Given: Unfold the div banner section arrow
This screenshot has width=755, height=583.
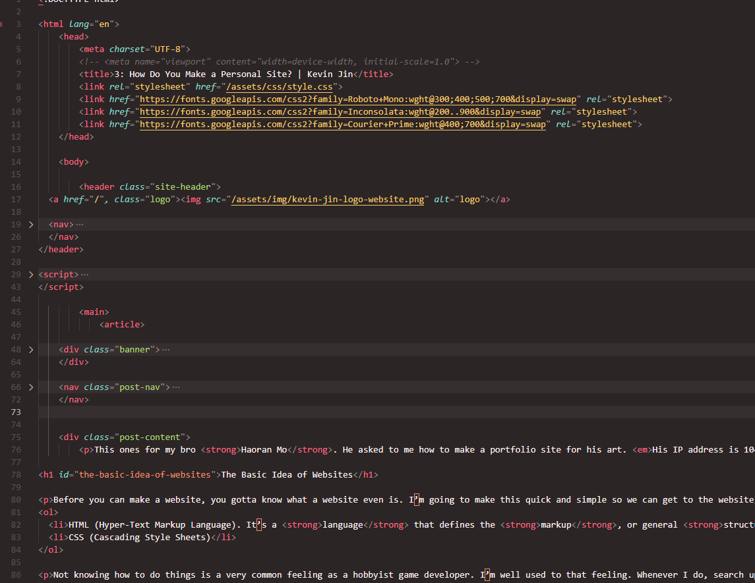Looking at the screenshot, I should click(31, 350).
